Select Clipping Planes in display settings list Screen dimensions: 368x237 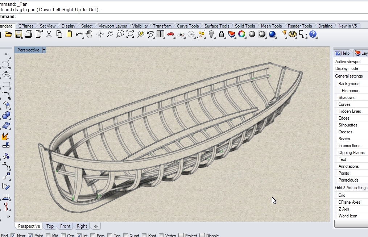pos(351,153)
